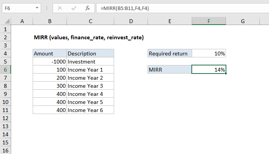Click the MIRR syntax title cell
269x154 pixels.
tap(89, 37)
